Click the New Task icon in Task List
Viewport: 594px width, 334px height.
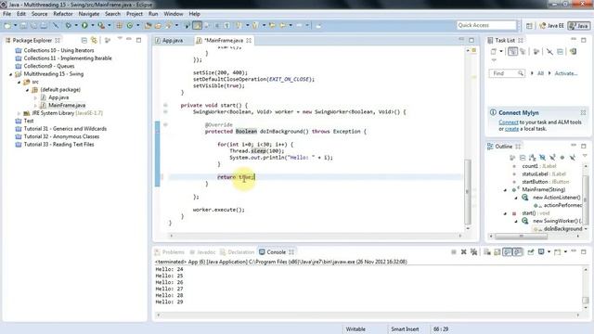(493, 52)
